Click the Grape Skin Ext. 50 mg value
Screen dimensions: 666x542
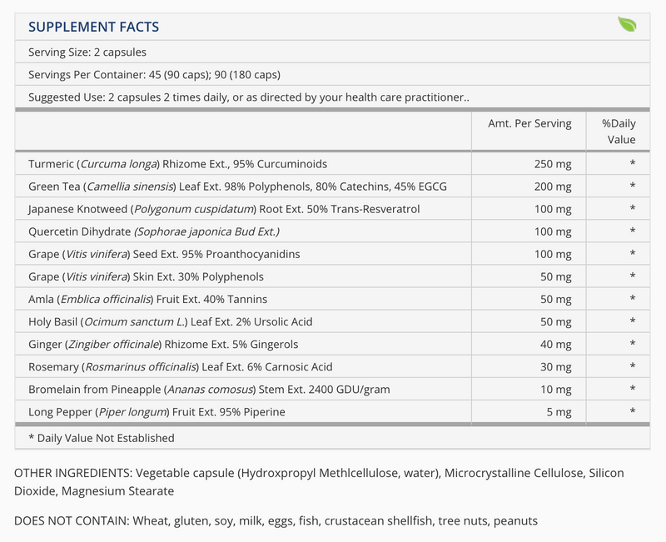(556, 276)
